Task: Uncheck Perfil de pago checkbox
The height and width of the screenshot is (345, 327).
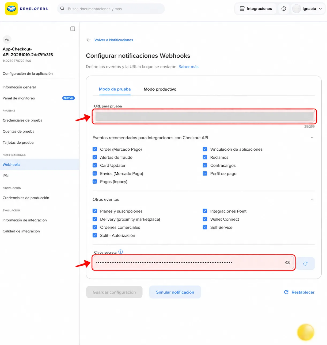Action: click(x=205, y=173)
